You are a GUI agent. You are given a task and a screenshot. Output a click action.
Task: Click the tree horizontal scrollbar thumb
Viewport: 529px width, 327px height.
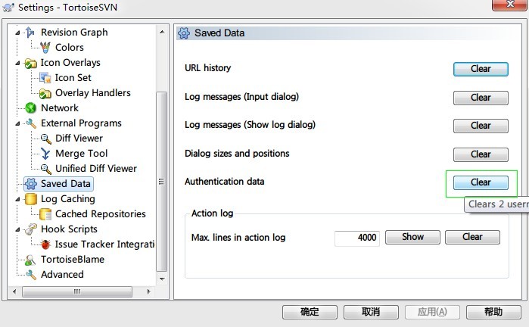pos(77,291)
